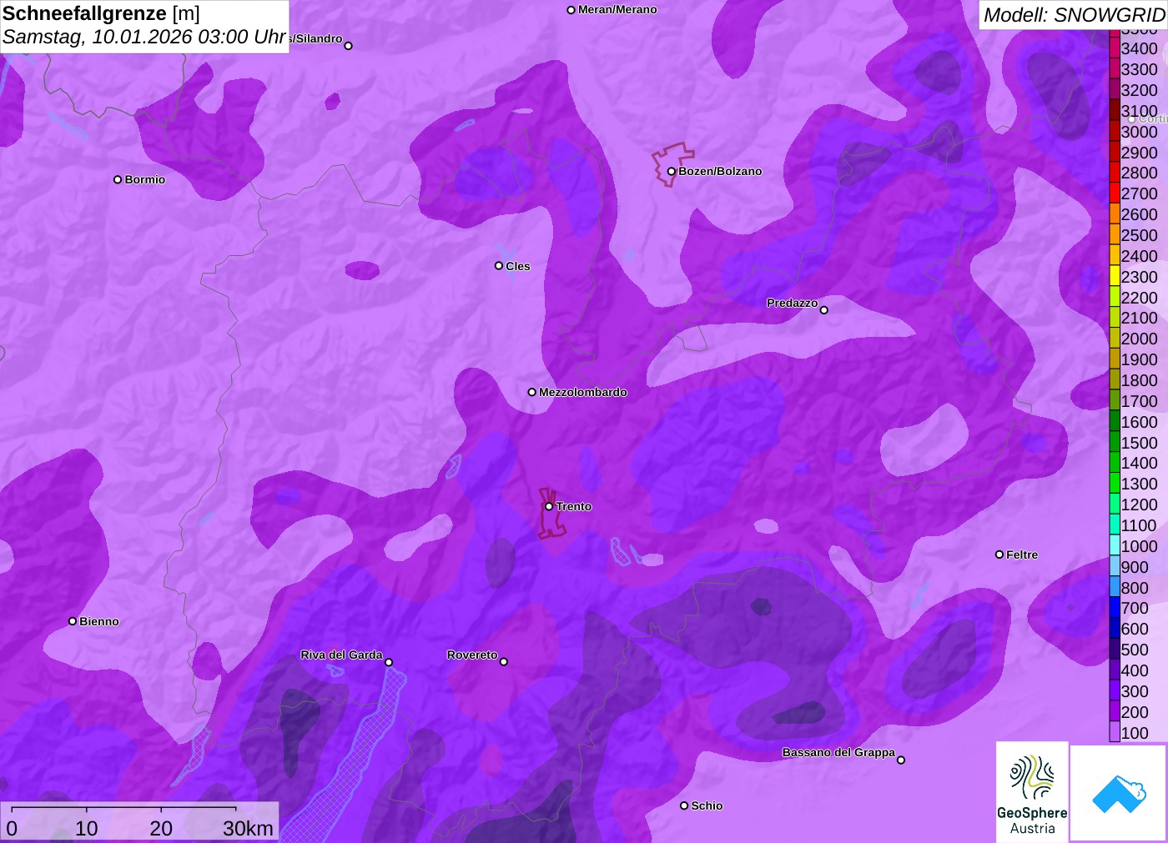
Task: Click the Riva del Garda label text
Action: [341, 655]
